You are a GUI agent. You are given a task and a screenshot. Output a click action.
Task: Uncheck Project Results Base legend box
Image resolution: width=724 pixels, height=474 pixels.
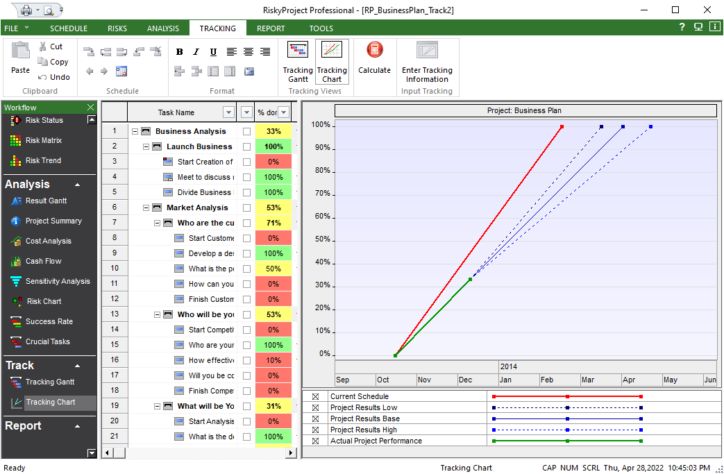coord(315,418)
